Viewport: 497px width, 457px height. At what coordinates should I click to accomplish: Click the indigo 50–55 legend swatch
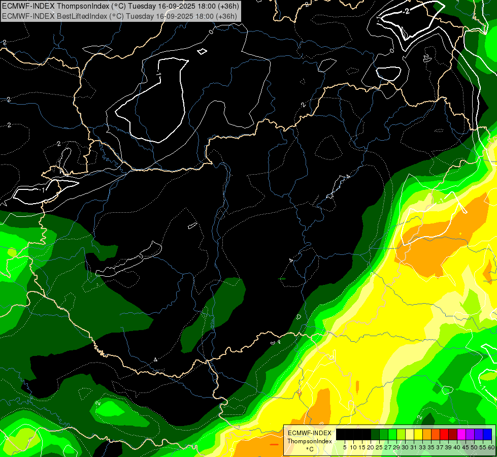pyautogui.click(x=479, y=434)
